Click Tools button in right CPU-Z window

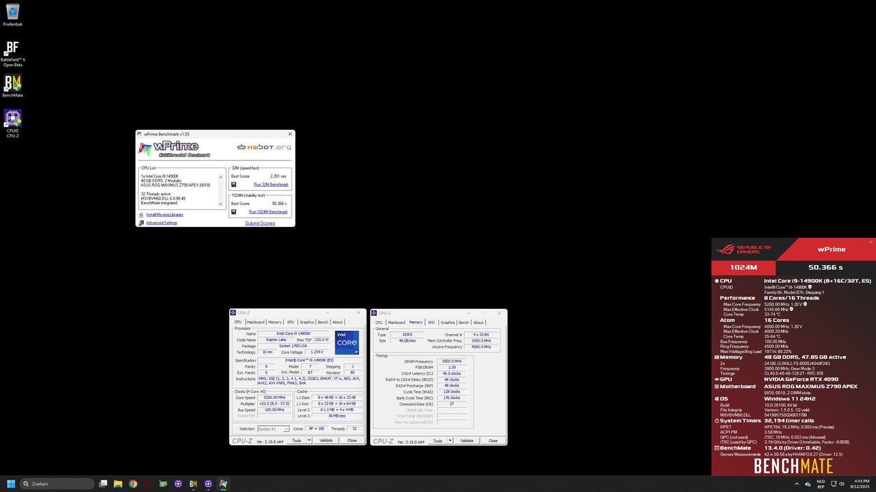click(437, 441)
